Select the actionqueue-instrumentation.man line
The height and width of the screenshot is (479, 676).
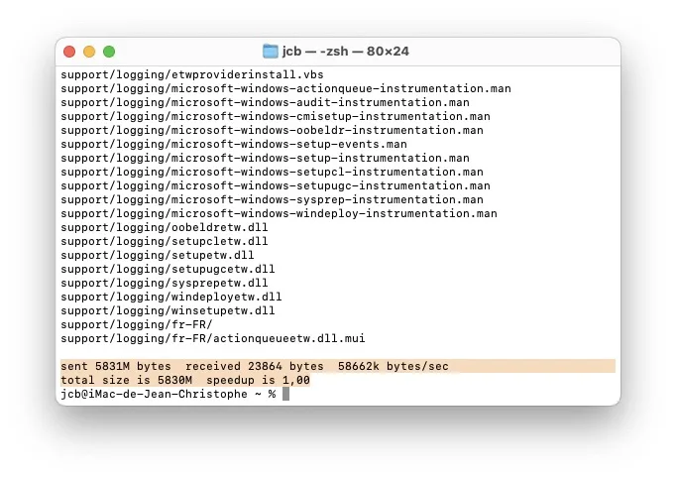[285, 88]
